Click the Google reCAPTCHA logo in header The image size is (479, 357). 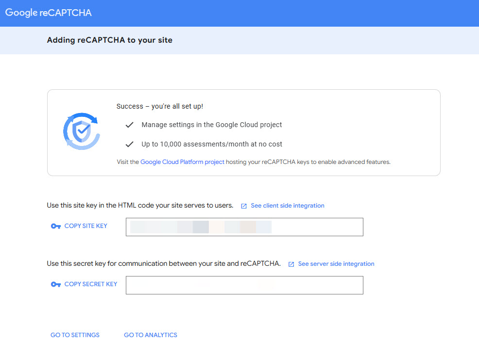coord(49,13)
